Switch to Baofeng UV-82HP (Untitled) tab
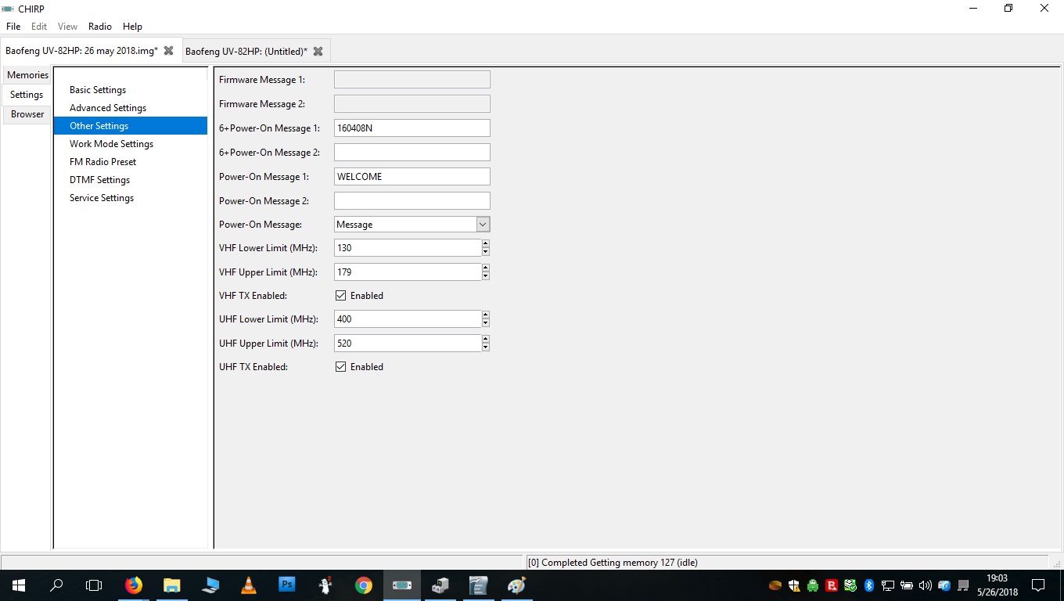Image resolution: width=1064 pixels, height=601 pixels. [246, 52]
